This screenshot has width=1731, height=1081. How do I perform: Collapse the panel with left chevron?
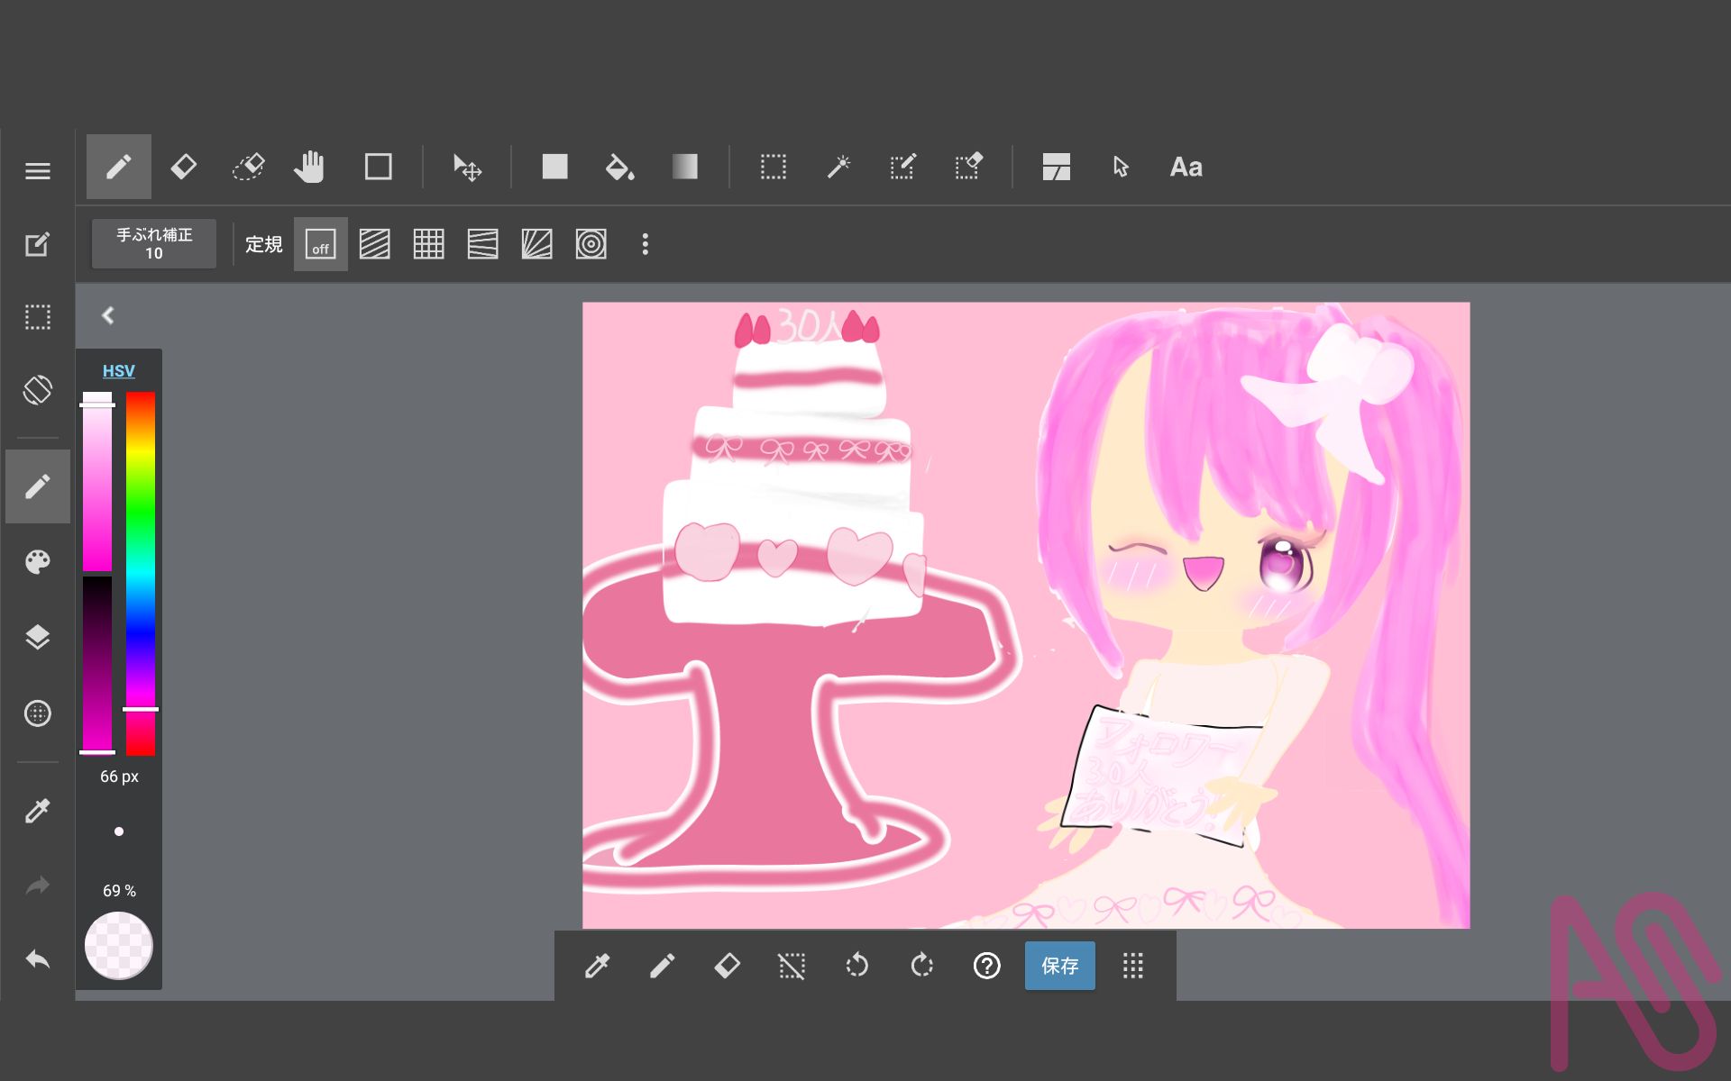108,315
